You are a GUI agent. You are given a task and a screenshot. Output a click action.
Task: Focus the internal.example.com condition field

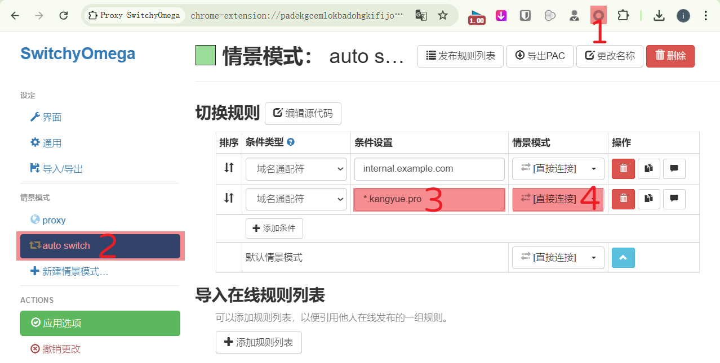point(429,169)
